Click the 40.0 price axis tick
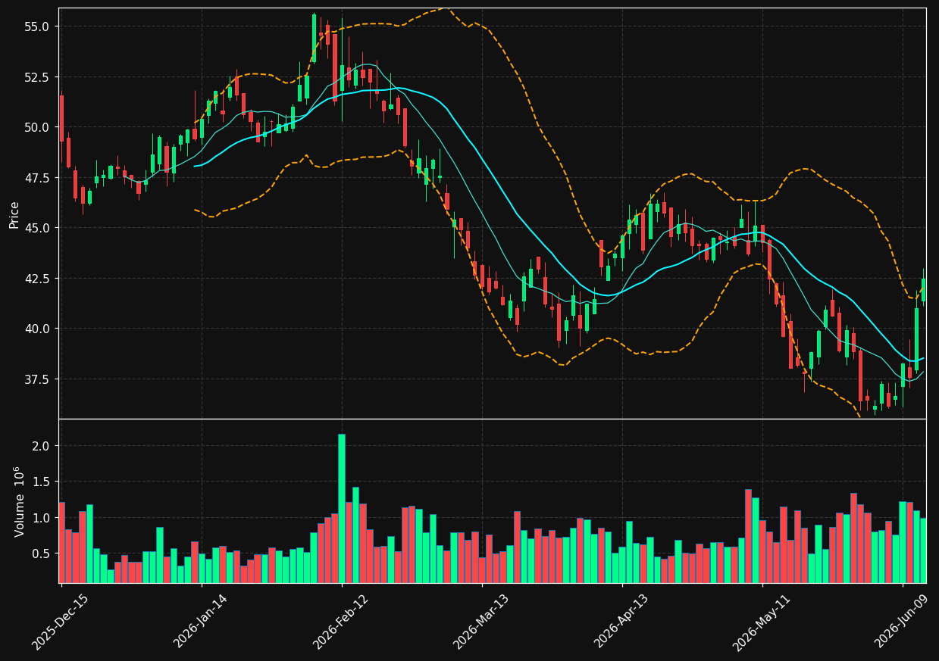 pos(37,329)
